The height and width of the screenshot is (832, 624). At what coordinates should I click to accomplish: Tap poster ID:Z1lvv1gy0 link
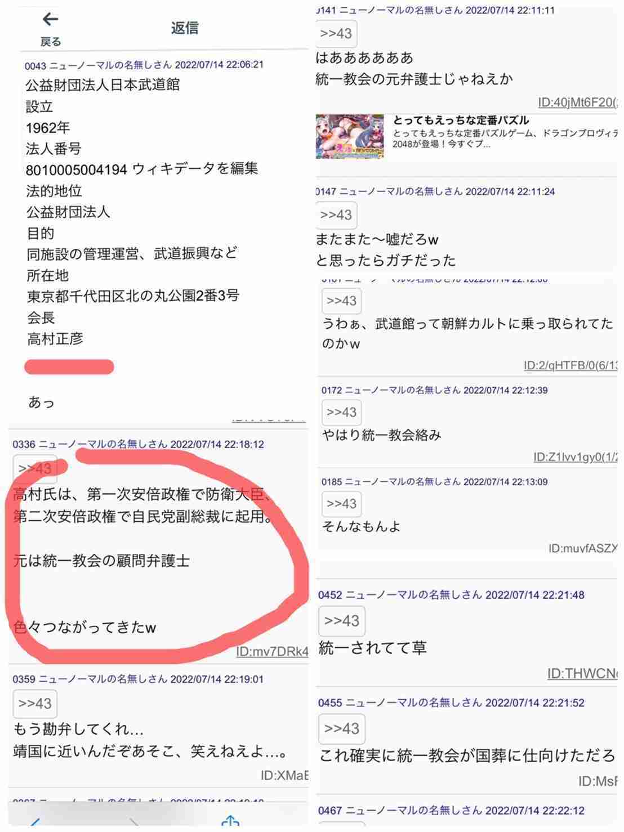coord(576,457)
